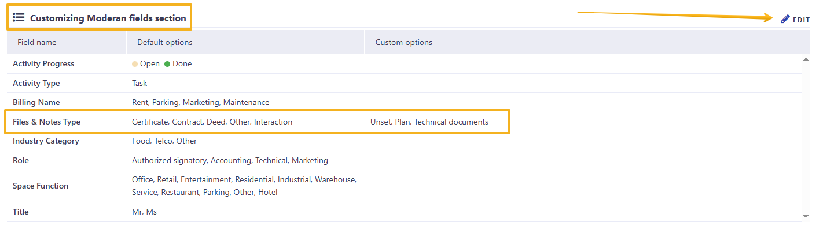Click the EDIT pencil button
This screenshot has width=823, height=233.
point(795,19)
